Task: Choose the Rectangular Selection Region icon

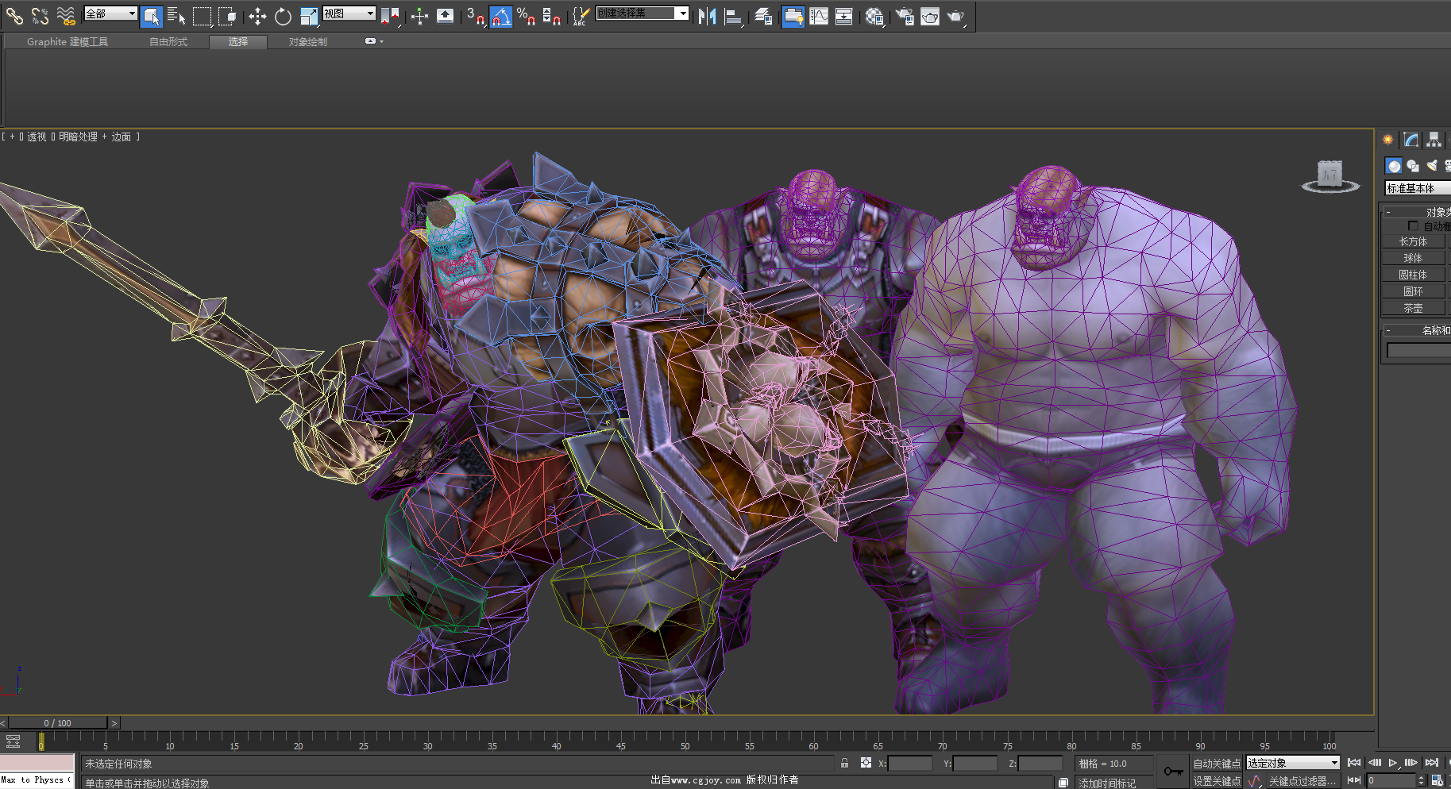Action: (202, 16)
